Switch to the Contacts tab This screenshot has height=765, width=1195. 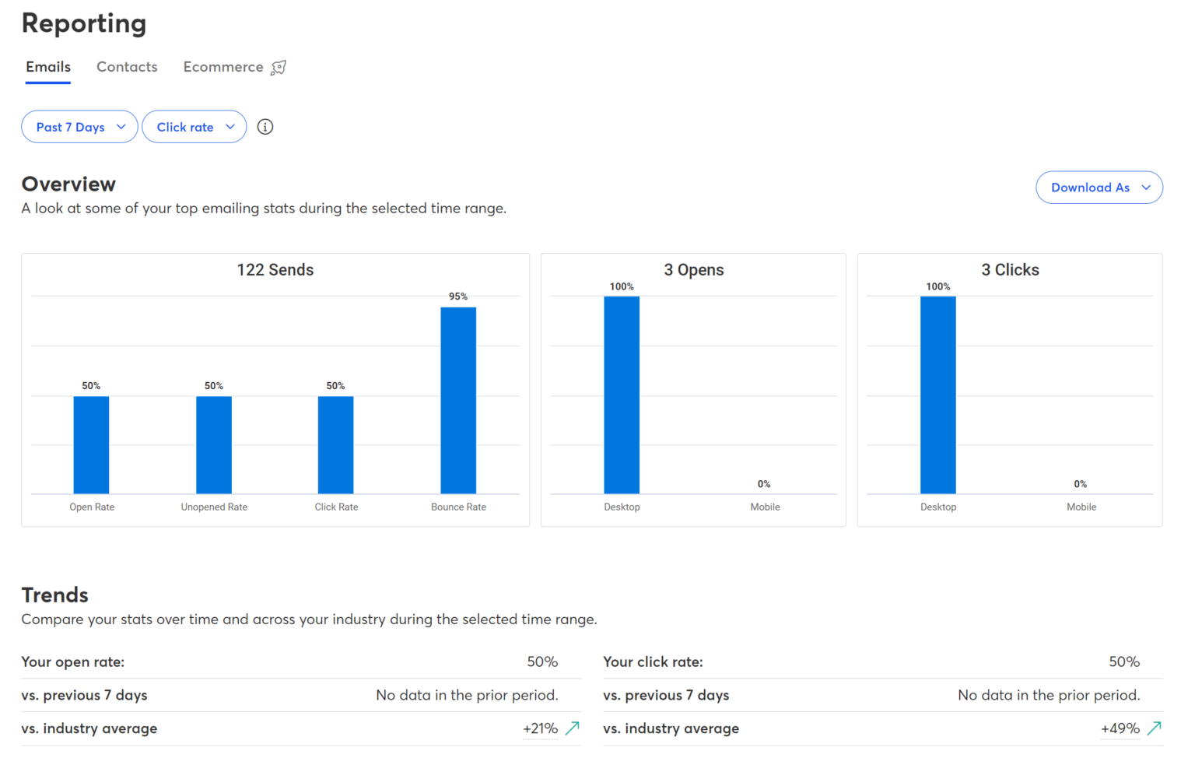coord(127,67)
